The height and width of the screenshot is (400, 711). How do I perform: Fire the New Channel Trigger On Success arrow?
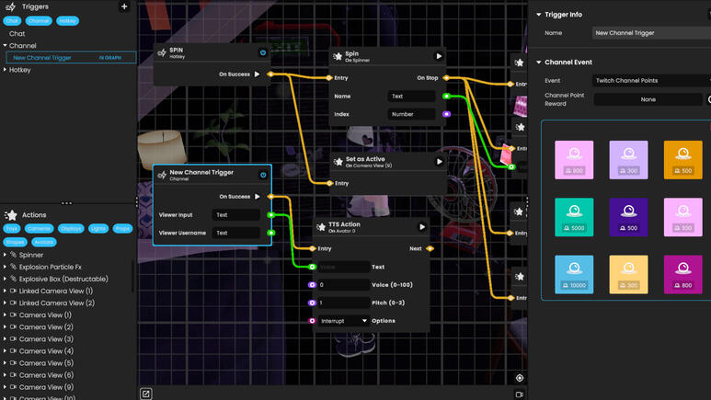258,197
